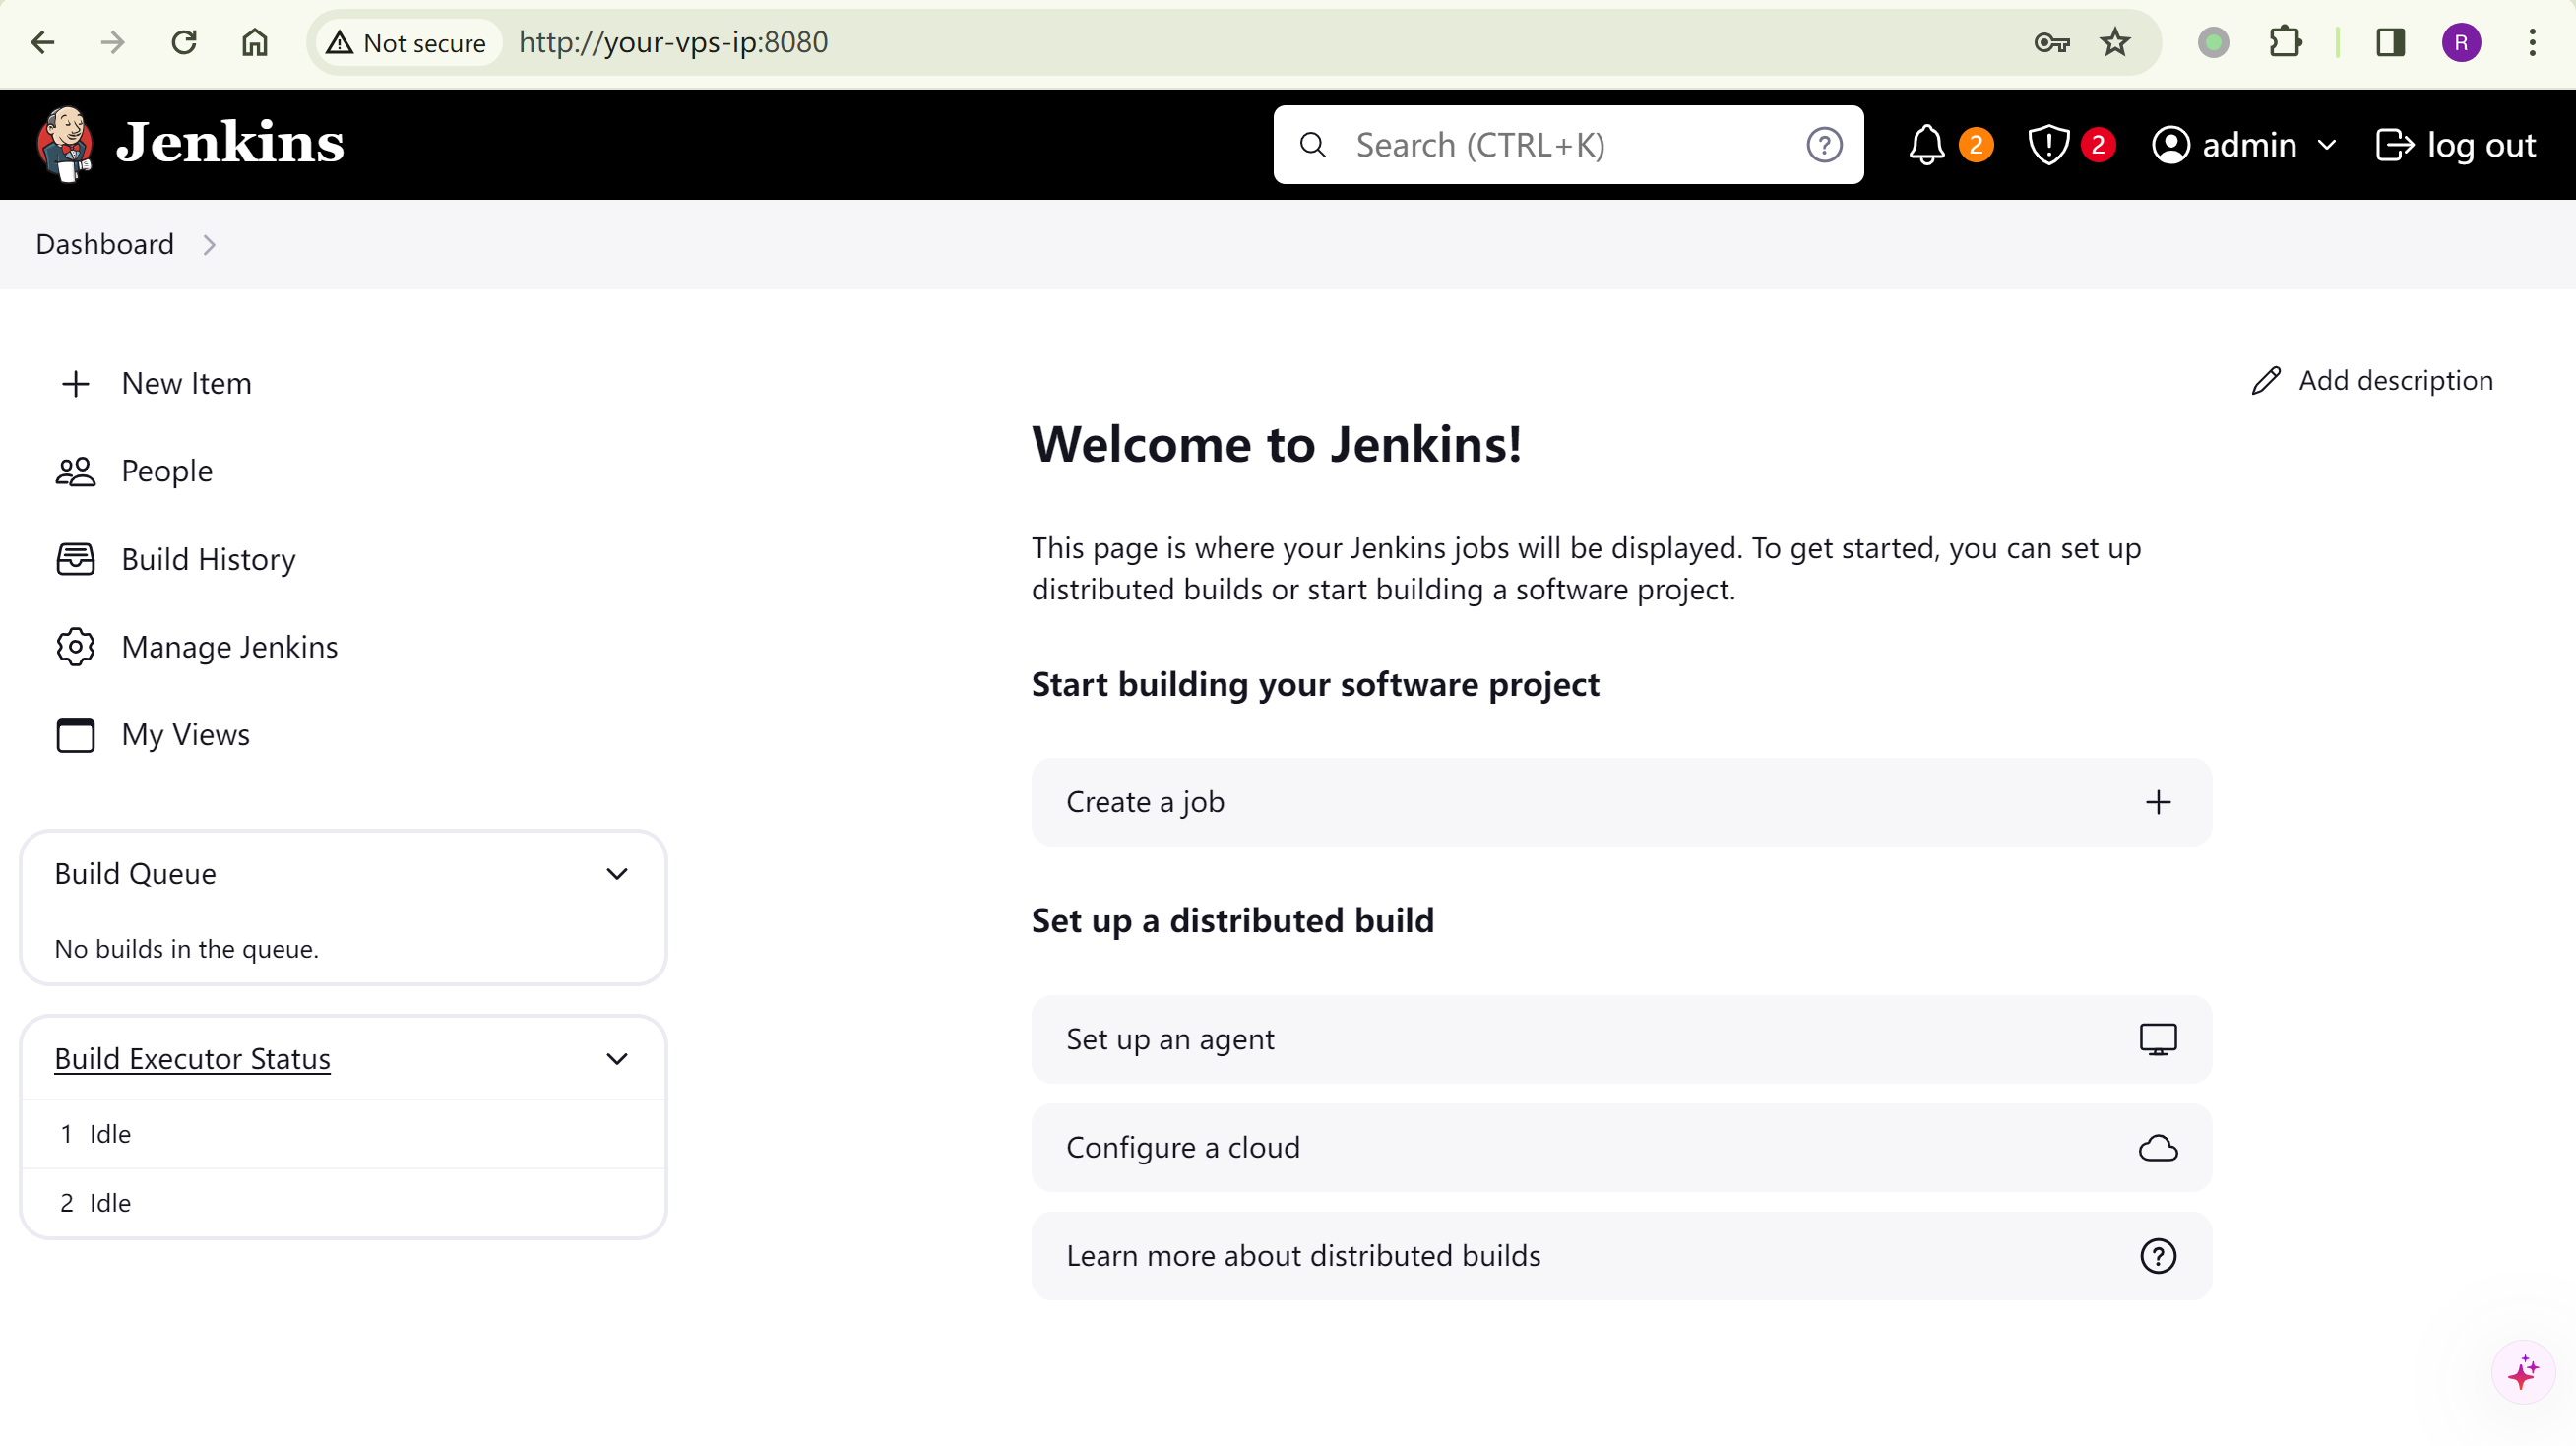Click the People icon in the sidebar
2576x1446 pixels.
coord(75,471)
